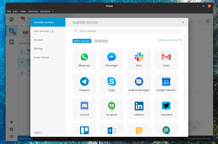The width and height of the screenshot is (218, 144).
Task: Select the Slack service tile
Action: pos(139,60)
